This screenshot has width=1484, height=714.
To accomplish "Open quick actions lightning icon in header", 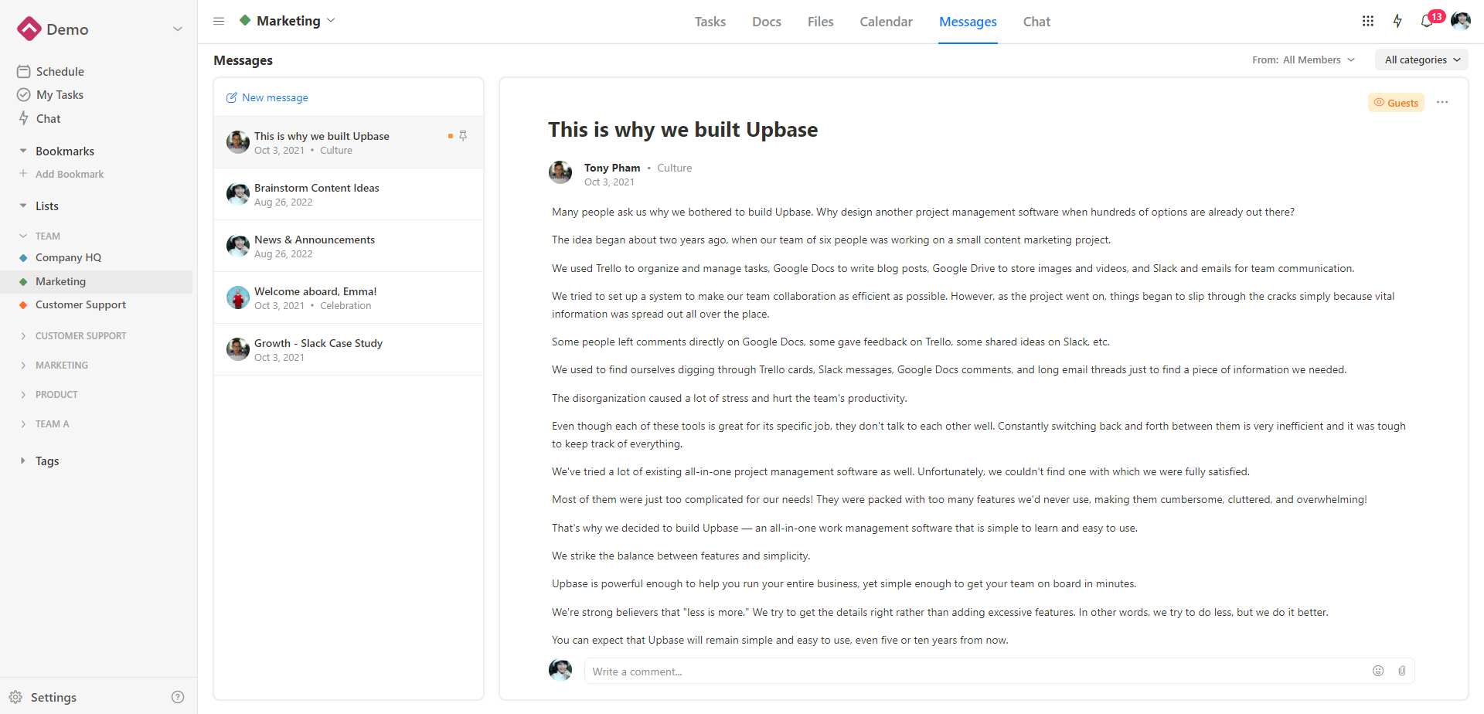I will point(1397,21).
